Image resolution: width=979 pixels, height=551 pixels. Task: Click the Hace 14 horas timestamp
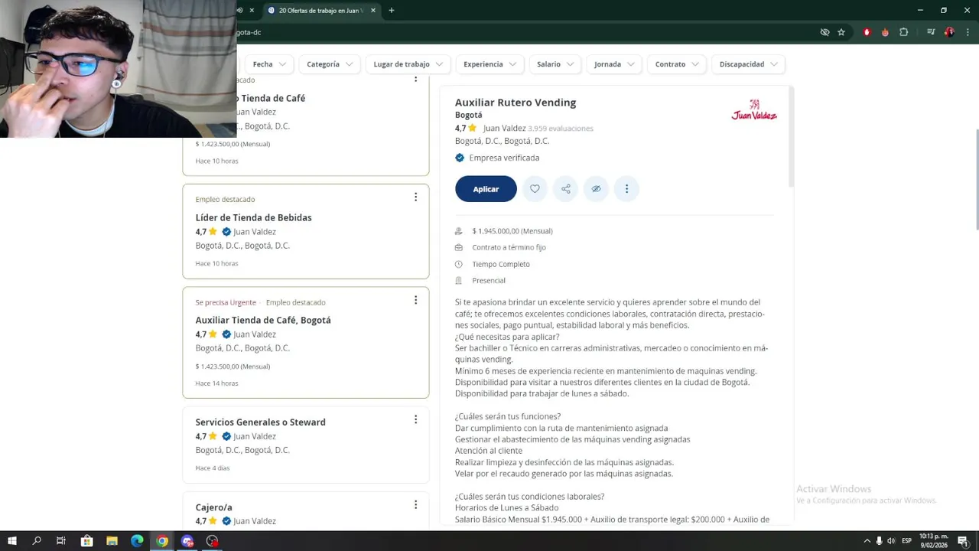tap(216, 383)
